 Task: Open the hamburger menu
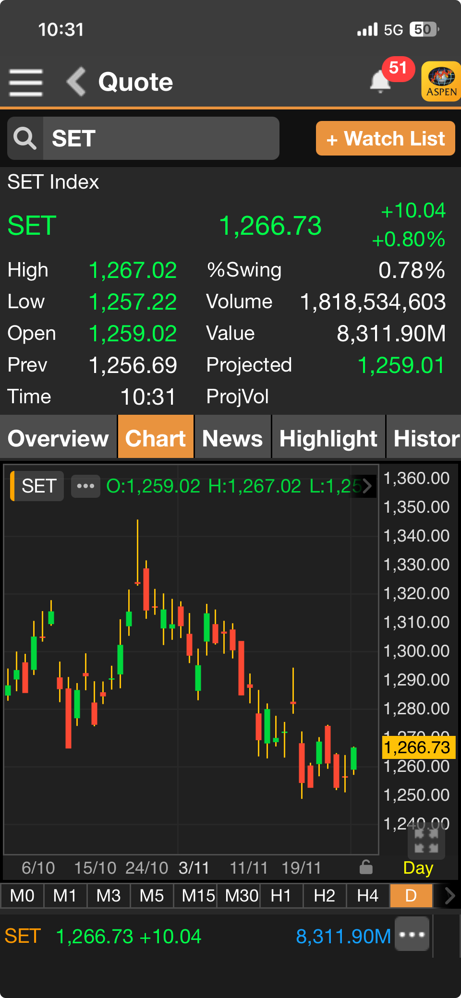click(26, 82)
